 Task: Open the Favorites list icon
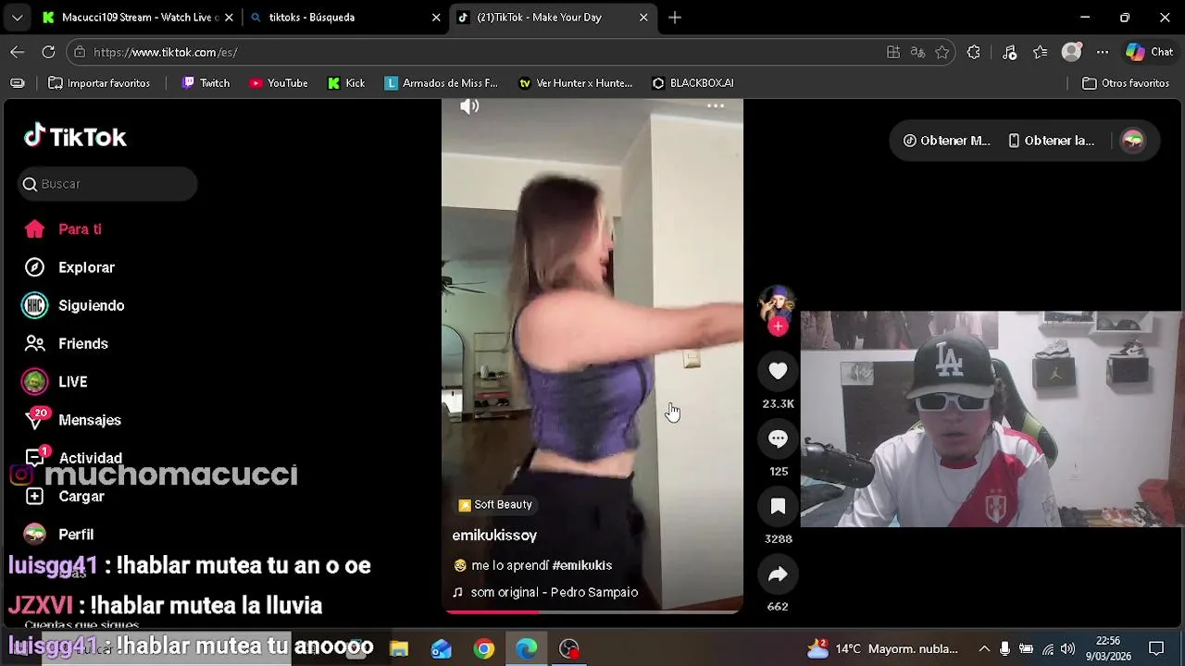(x=1041, y=53)
